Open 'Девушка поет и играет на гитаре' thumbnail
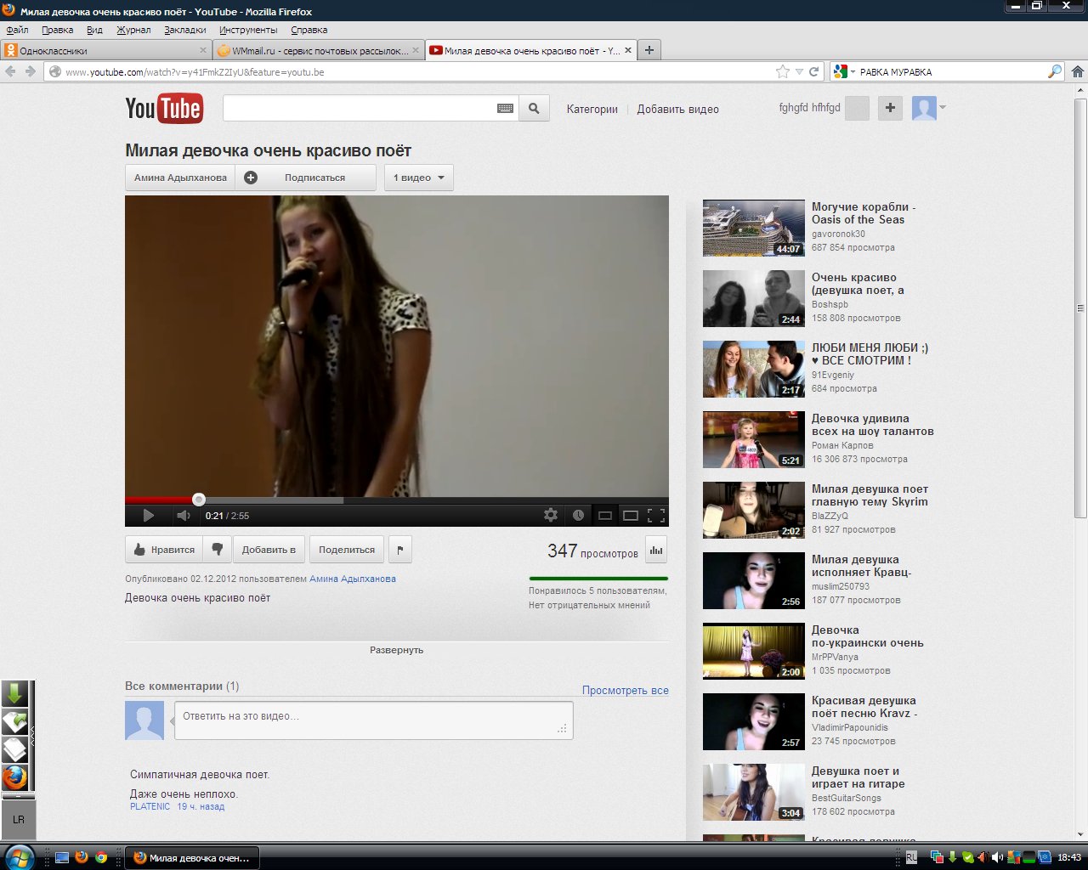 pos(753,792)
